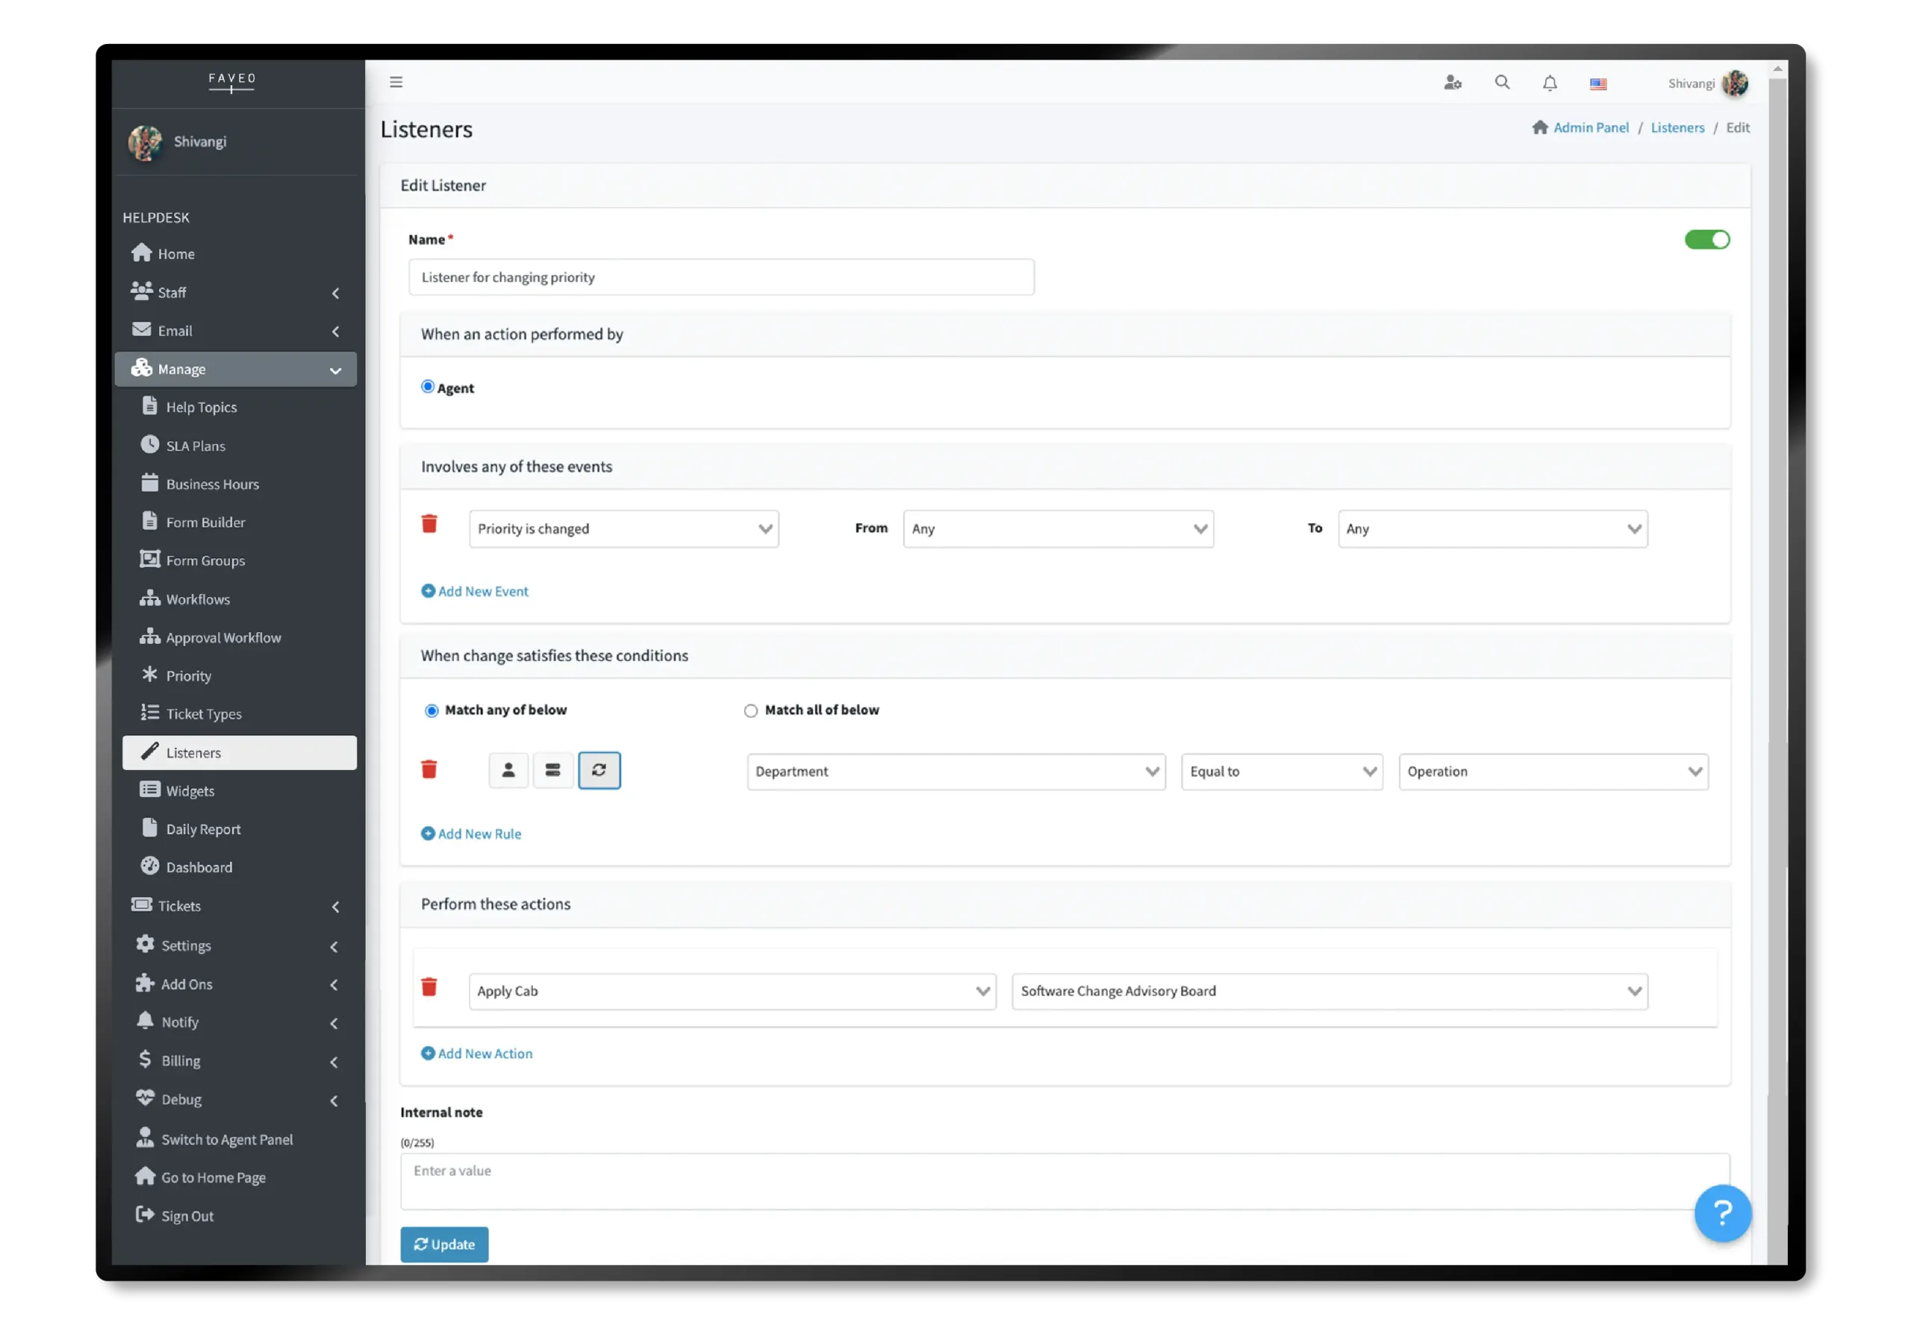Click the Internal note text area
Viewport: 1911px width, 1341px height.
click(1064, 1181)
